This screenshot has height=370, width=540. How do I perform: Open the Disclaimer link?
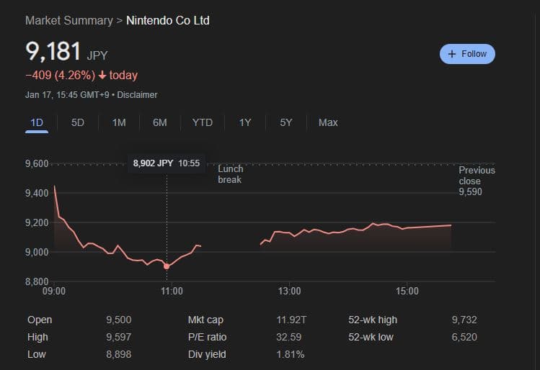pos(137,95)
